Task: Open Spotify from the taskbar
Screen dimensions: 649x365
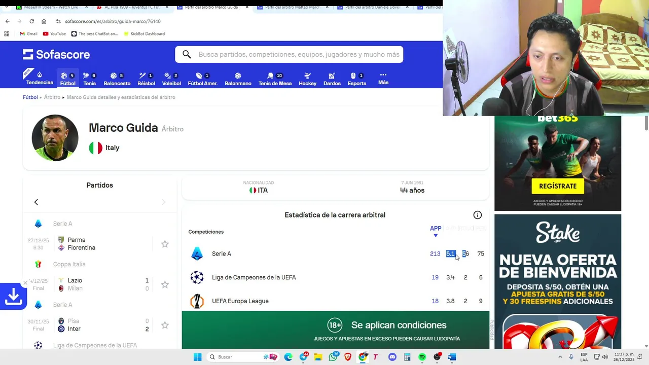Action: [x=422, y=357]
